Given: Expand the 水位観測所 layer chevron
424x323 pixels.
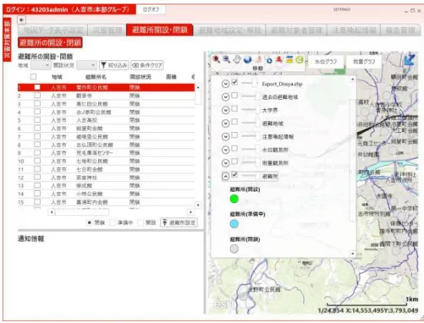Looking at the screenshot, I should pyautogui.click(x=225, y=150).
